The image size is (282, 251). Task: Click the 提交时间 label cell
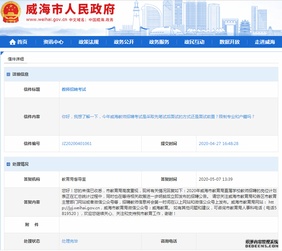[x=169, y=144]
